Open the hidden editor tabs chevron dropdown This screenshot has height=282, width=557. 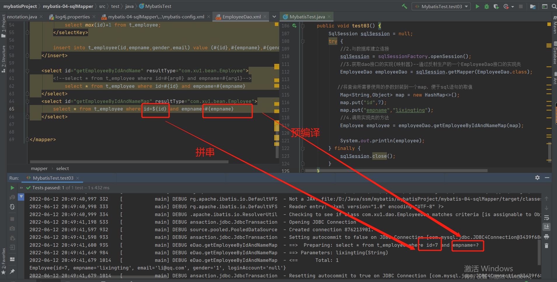274,17
